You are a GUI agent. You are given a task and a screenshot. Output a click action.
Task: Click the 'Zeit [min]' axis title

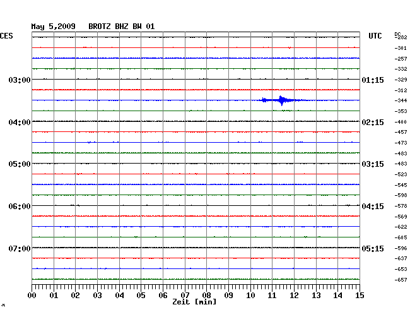click(195, 303)
